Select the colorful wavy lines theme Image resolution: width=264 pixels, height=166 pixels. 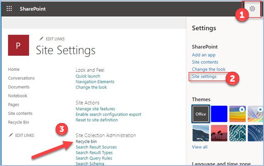pos(255,114)
